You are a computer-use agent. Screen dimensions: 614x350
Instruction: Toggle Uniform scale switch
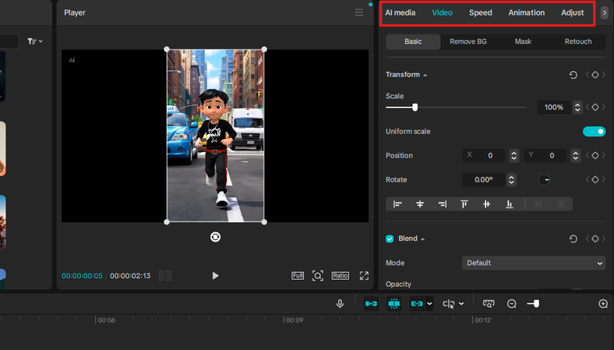tap(594, 131)
